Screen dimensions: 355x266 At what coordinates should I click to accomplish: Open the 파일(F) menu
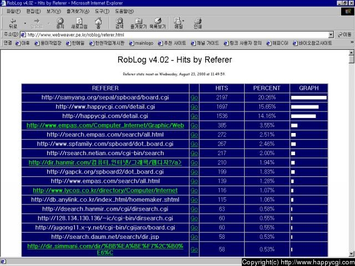pyautogui.click(x=13, y=11)
